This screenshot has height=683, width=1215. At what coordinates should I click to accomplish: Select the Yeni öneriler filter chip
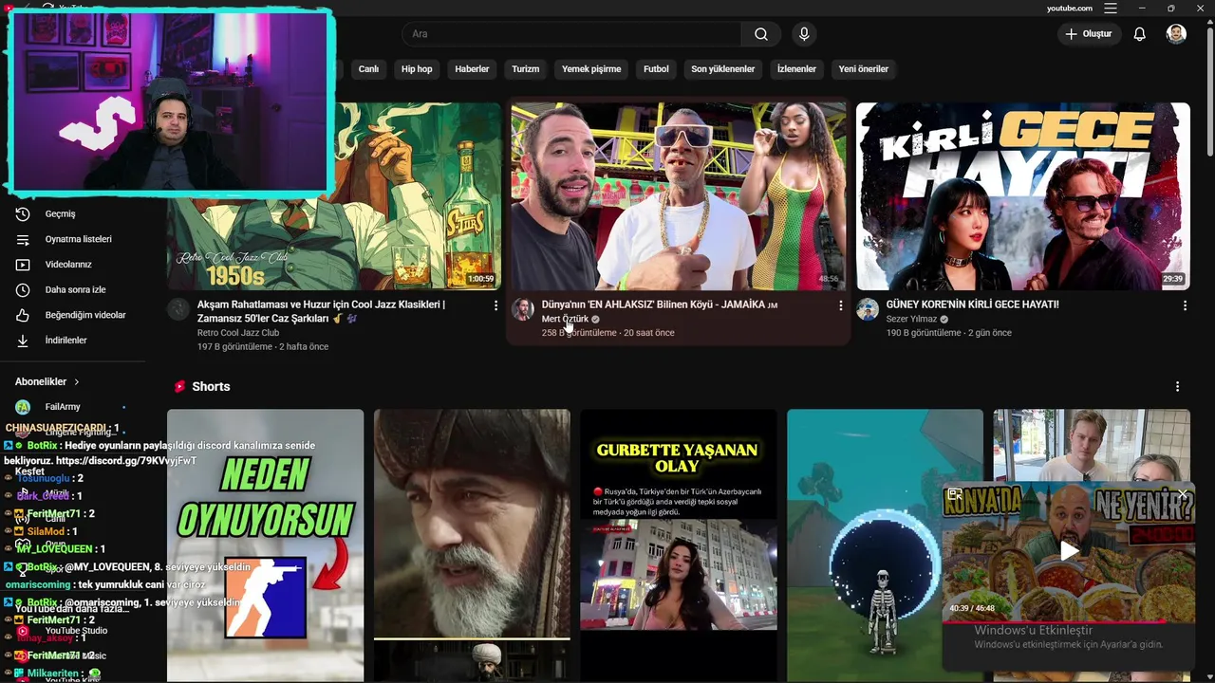[x=864, y=69]
